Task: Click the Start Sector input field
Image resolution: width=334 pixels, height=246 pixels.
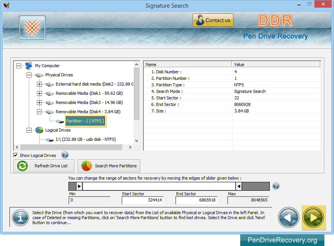Action: (x=143, y=200)
